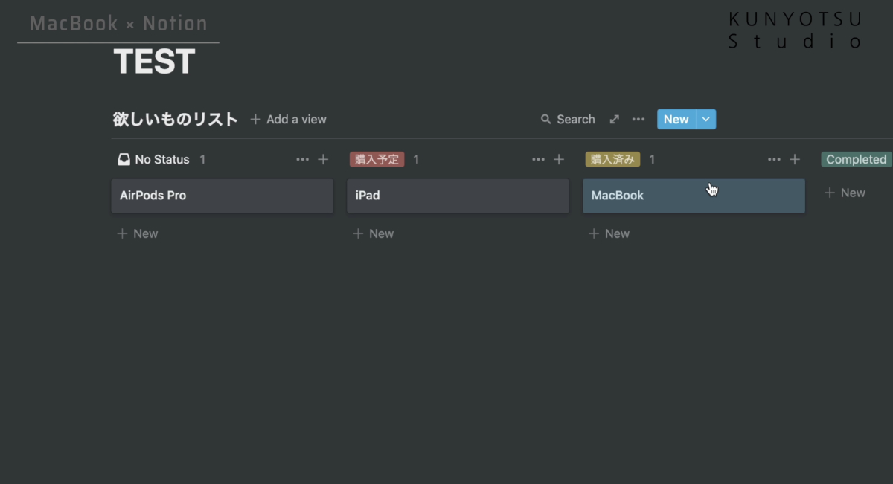
Task: Click New in the Completed column
Action: pyautogui.click(x=845, y=193)
